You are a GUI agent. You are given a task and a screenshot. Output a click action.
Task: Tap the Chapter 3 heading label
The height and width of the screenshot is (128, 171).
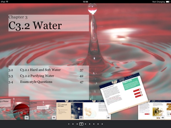18,17
